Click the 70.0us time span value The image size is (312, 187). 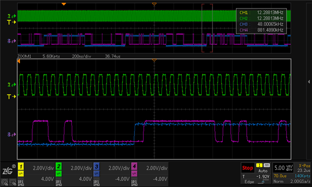[280, 176]
